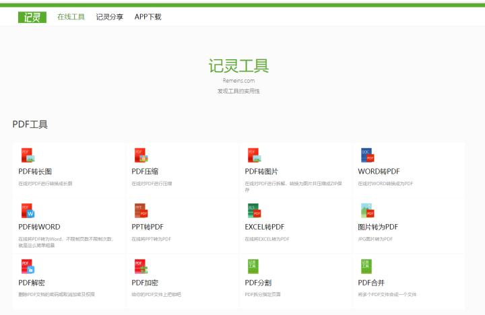
Task: Click description text under EXCEL转PDF
Action: coord(267,239)
